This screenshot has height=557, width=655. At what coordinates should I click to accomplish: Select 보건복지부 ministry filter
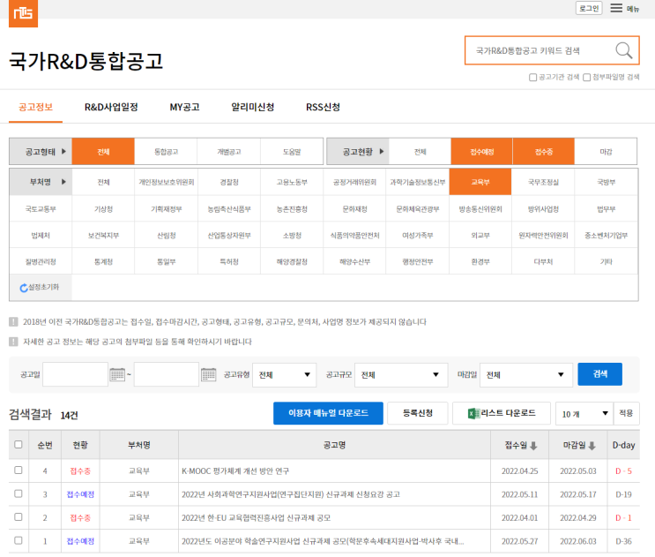[x=103, y=236]
